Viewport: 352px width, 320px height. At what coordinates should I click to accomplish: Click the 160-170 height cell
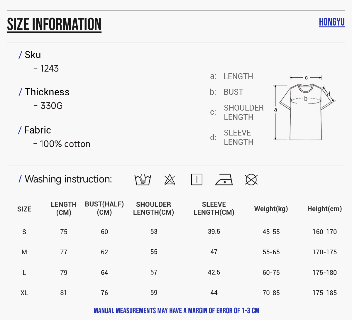click(x=325, y=232)
